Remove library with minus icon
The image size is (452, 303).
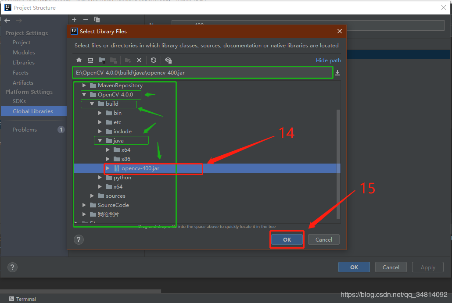pyautogui.click(x=85, y=20)
